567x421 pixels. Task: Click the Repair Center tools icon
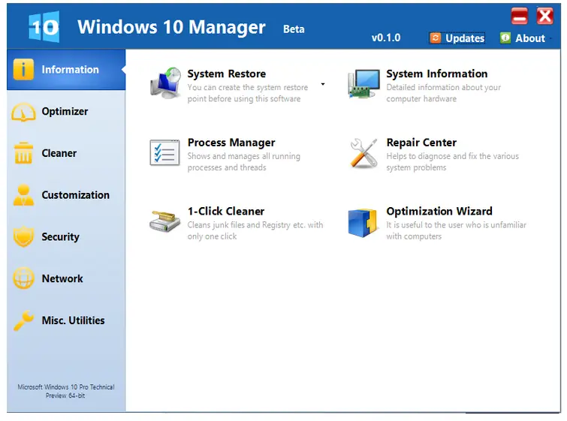point(363,153)
